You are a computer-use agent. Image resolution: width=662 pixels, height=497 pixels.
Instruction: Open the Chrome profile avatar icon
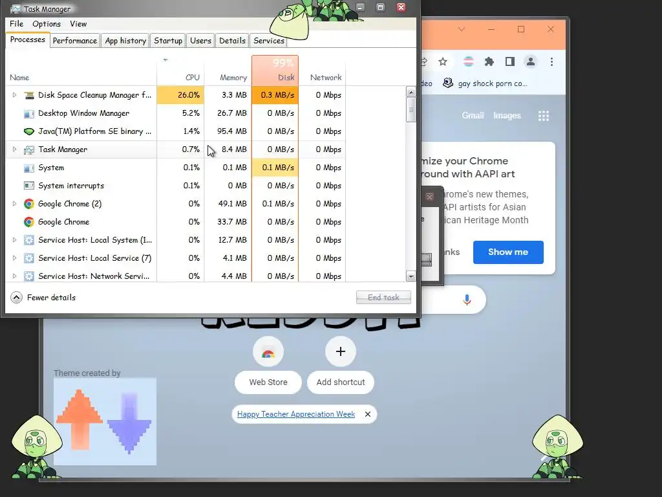pos(531,62)
